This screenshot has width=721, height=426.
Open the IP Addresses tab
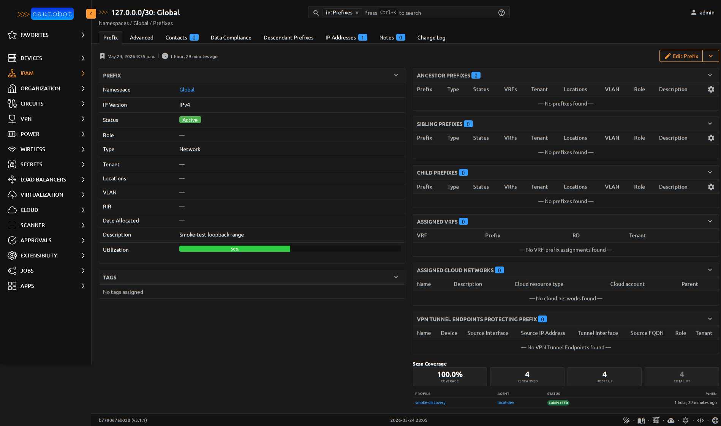pyautogui.click(x=346, y=38)
